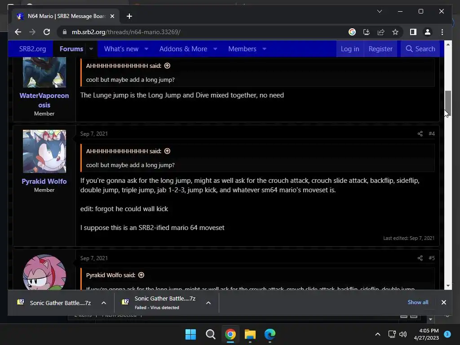Expand options for first Sonic Gather Battle download

pos(104,303)
